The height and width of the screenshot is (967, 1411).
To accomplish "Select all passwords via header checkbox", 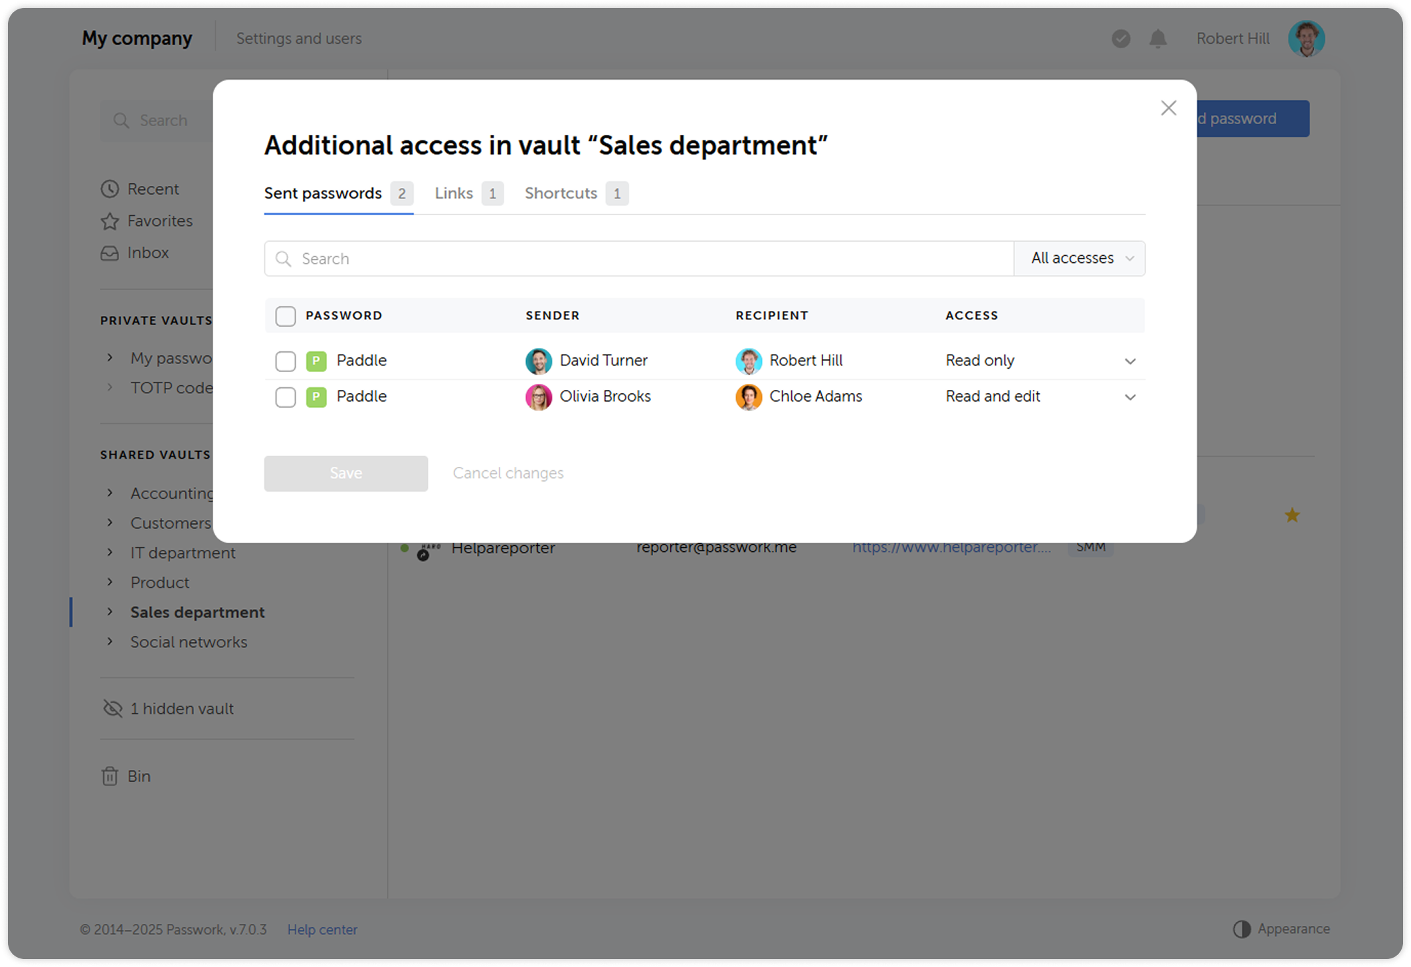I will click(285, 316).
